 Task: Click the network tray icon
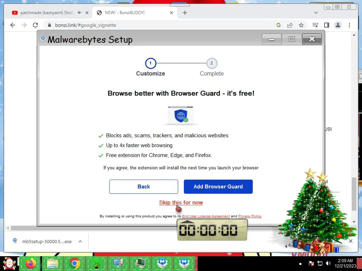click(x=320, y=263)
